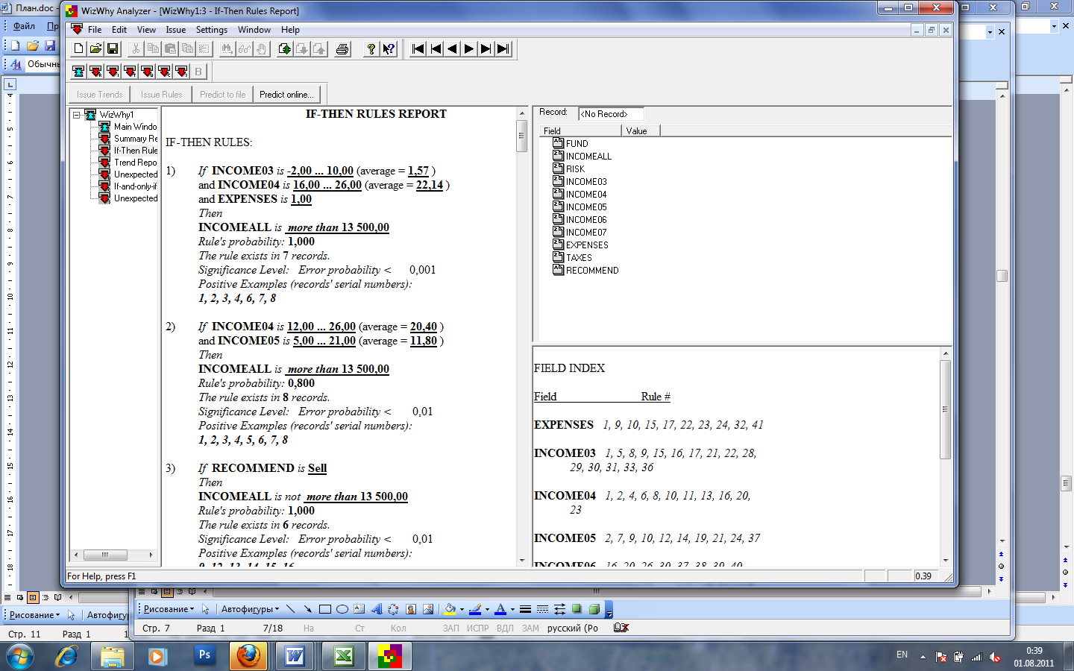Click red report icon labeled U

147,72
